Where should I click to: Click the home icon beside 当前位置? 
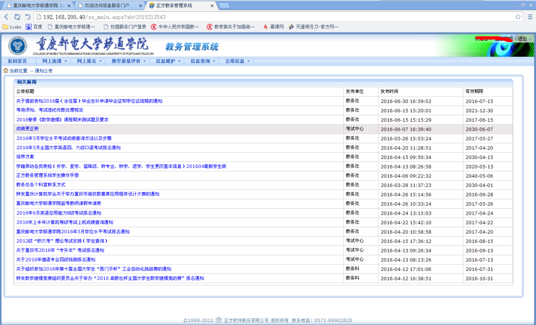click(6, 71)
